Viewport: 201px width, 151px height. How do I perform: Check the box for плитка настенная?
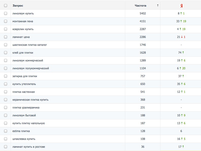(x=6, y=92)
